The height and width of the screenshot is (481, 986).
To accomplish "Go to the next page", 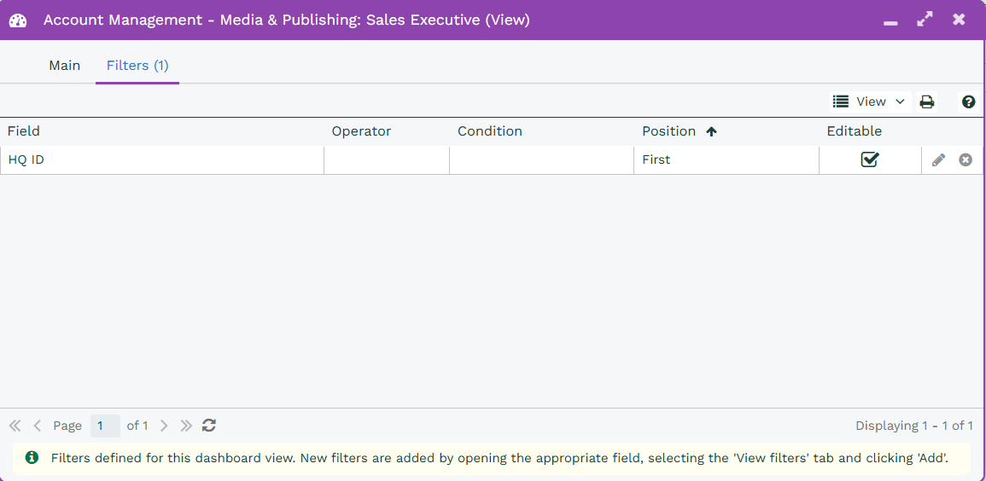I will pyautogui.click(x=164, y=425).
